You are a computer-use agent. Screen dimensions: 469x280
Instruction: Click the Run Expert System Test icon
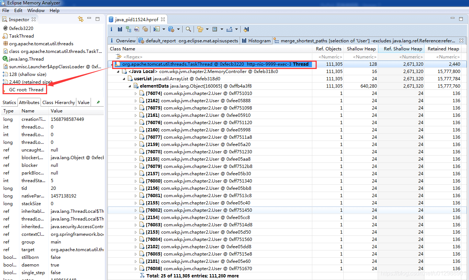pyautogui.click(x=157, y=29)
